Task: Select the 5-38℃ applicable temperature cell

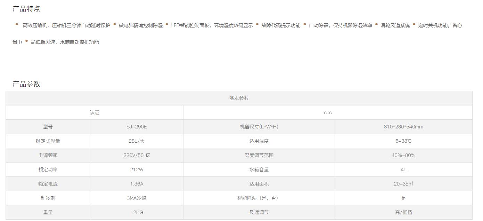Action: point(403,141)
